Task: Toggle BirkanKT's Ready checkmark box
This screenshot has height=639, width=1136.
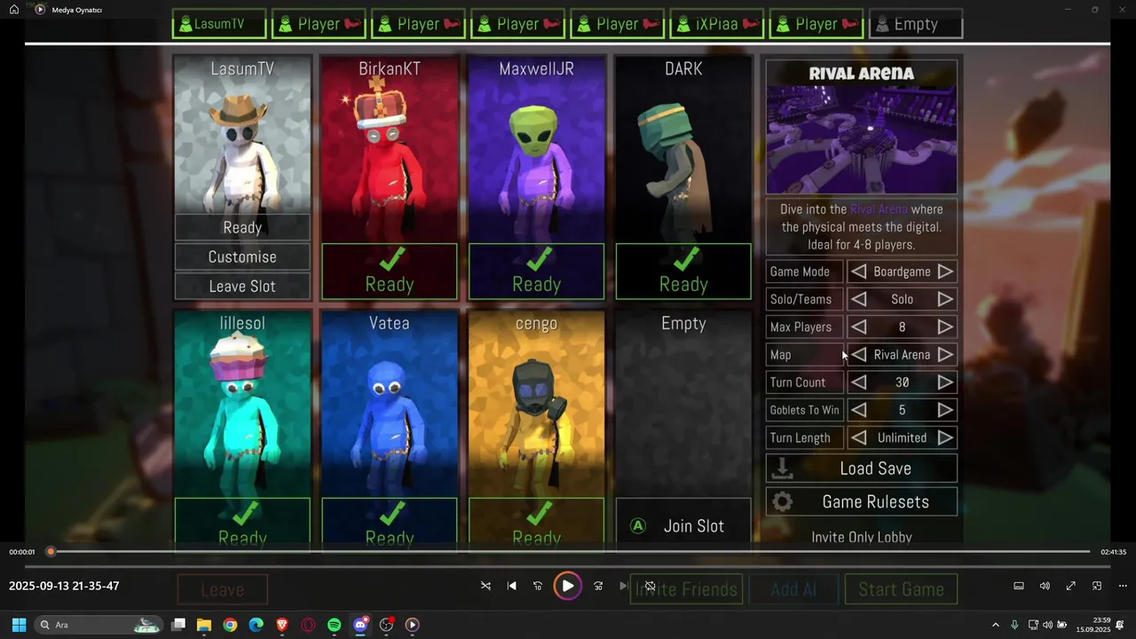Action: pos(390,272)
